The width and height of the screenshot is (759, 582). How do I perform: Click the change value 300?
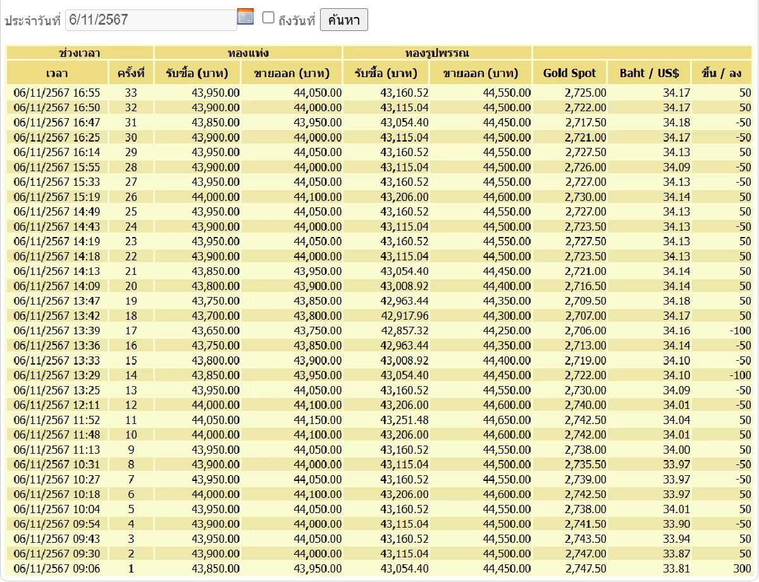(742, 569)
